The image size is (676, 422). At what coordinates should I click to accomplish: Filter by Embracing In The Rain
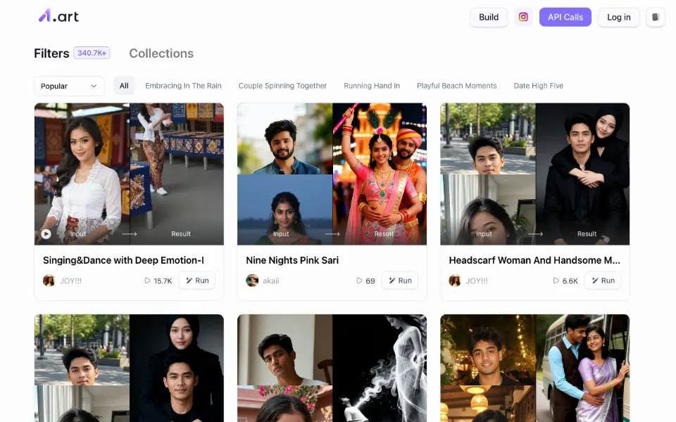pos(183,86)
